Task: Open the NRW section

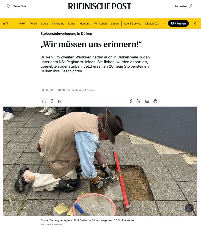Action: [x=22, y=24]
